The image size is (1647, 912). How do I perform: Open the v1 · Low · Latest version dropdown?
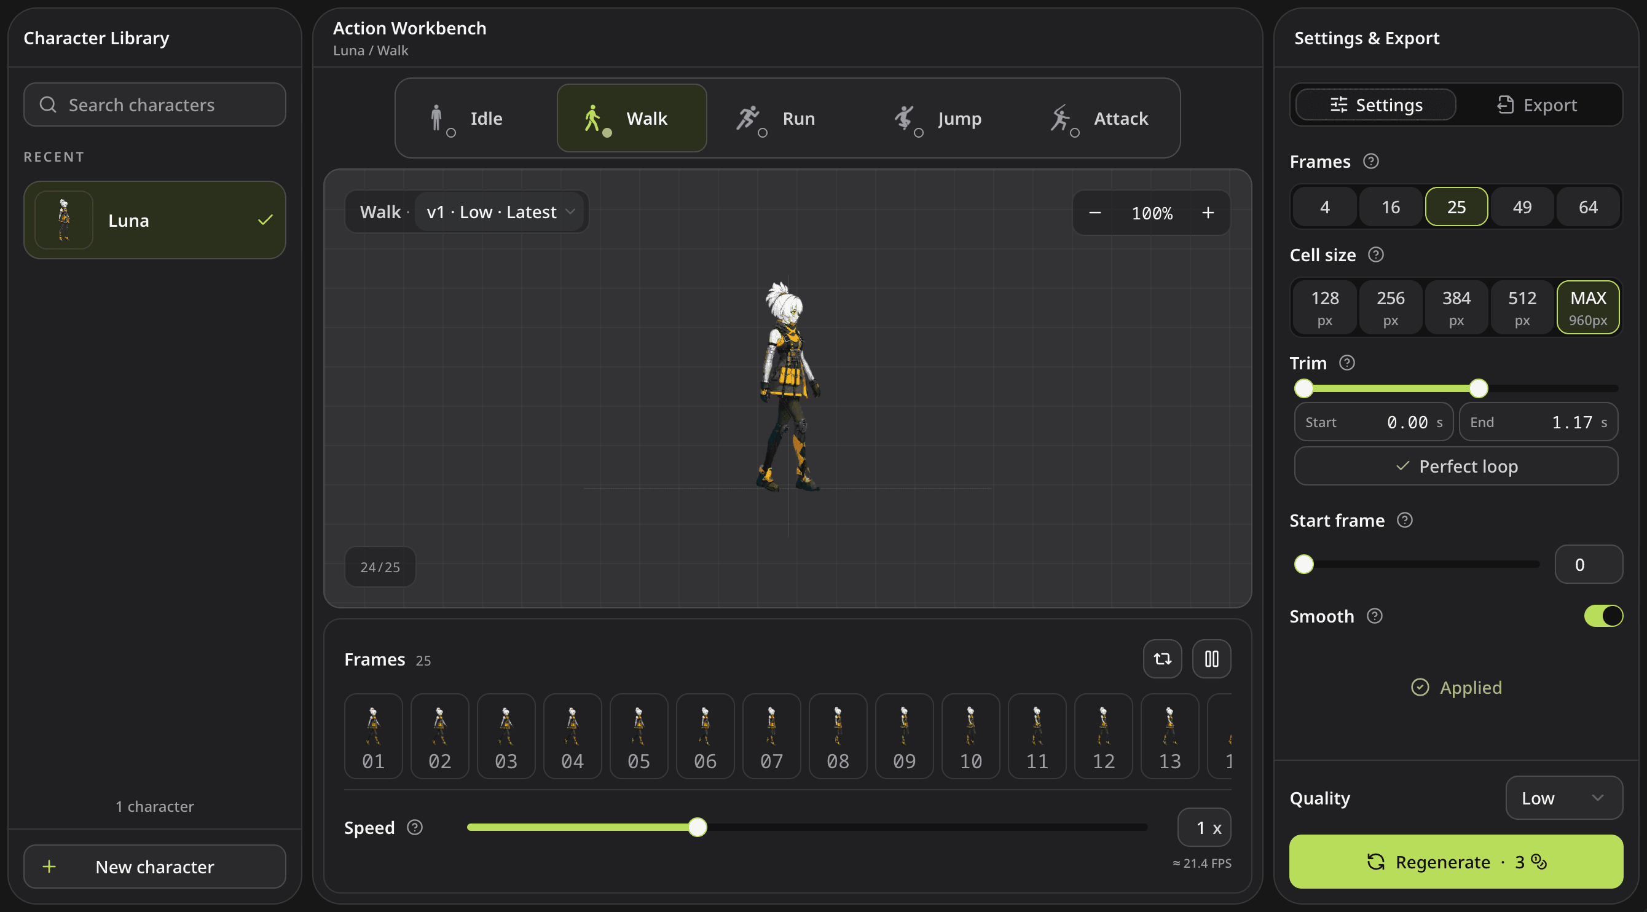click(x=500, y=211)
